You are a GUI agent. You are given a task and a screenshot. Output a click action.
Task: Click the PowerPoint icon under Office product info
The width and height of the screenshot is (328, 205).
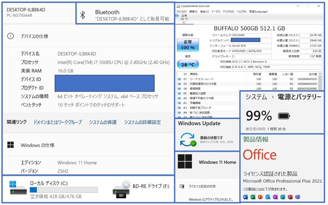click(260, 197)
